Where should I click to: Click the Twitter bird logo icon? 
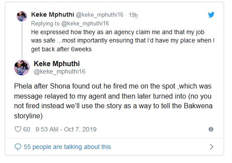click(x=211, y=14)
